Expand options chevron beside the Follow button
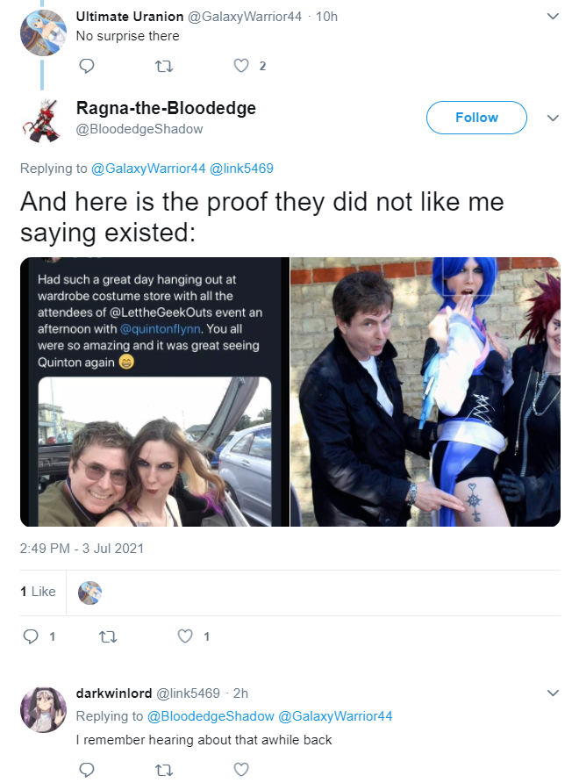Screen dimensions: 579x783 pos(553,118)
